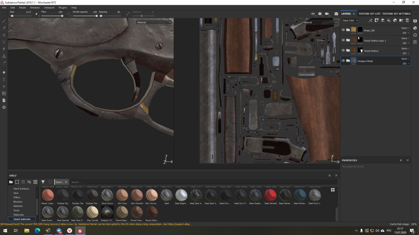Close the Layers tab
The height and width of the screenshot is (235, 419).
click(354, 14)
